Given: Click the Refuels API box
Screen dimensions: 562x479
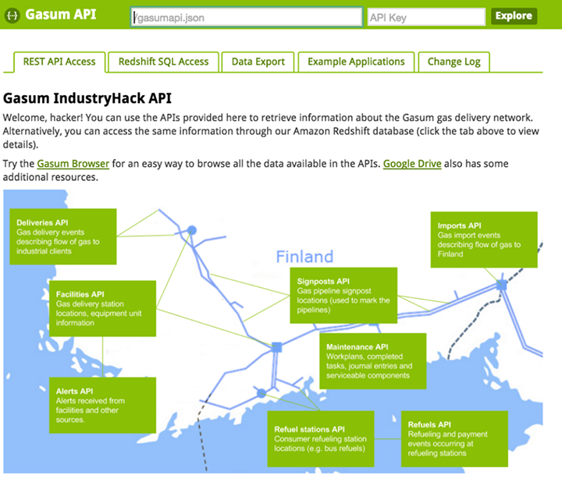Looking at the screenshot, I should [454, 439].
